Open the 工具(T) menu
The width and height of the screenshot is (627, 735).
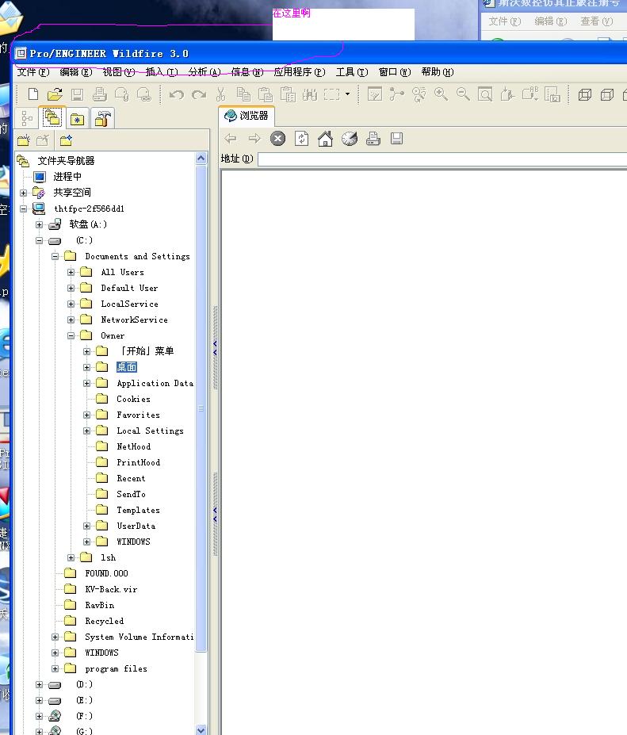click(352, 72)
